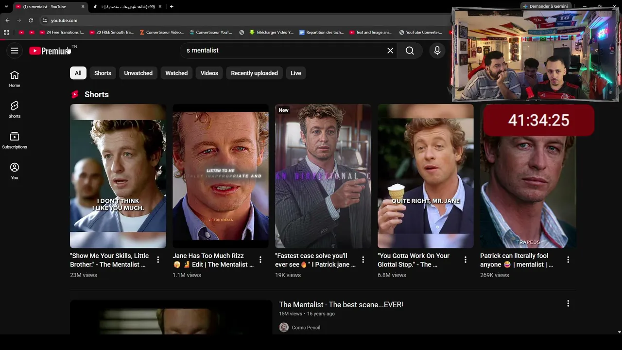
Task: Open options for "The best scene...EVER!" video
Action: coord(568,303)
